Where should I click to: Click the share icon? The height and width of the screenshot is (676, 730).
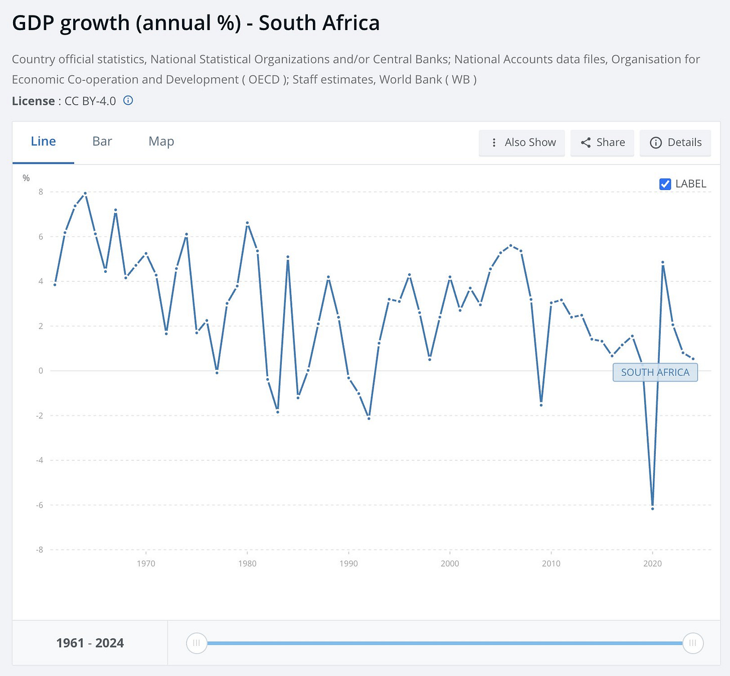[x=586, y=142]
